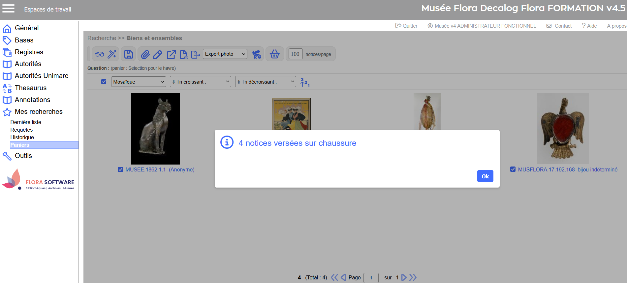The image size is (627, 283).
Task: Open the Mosaïque display mode dropdown
Action: 139,82
